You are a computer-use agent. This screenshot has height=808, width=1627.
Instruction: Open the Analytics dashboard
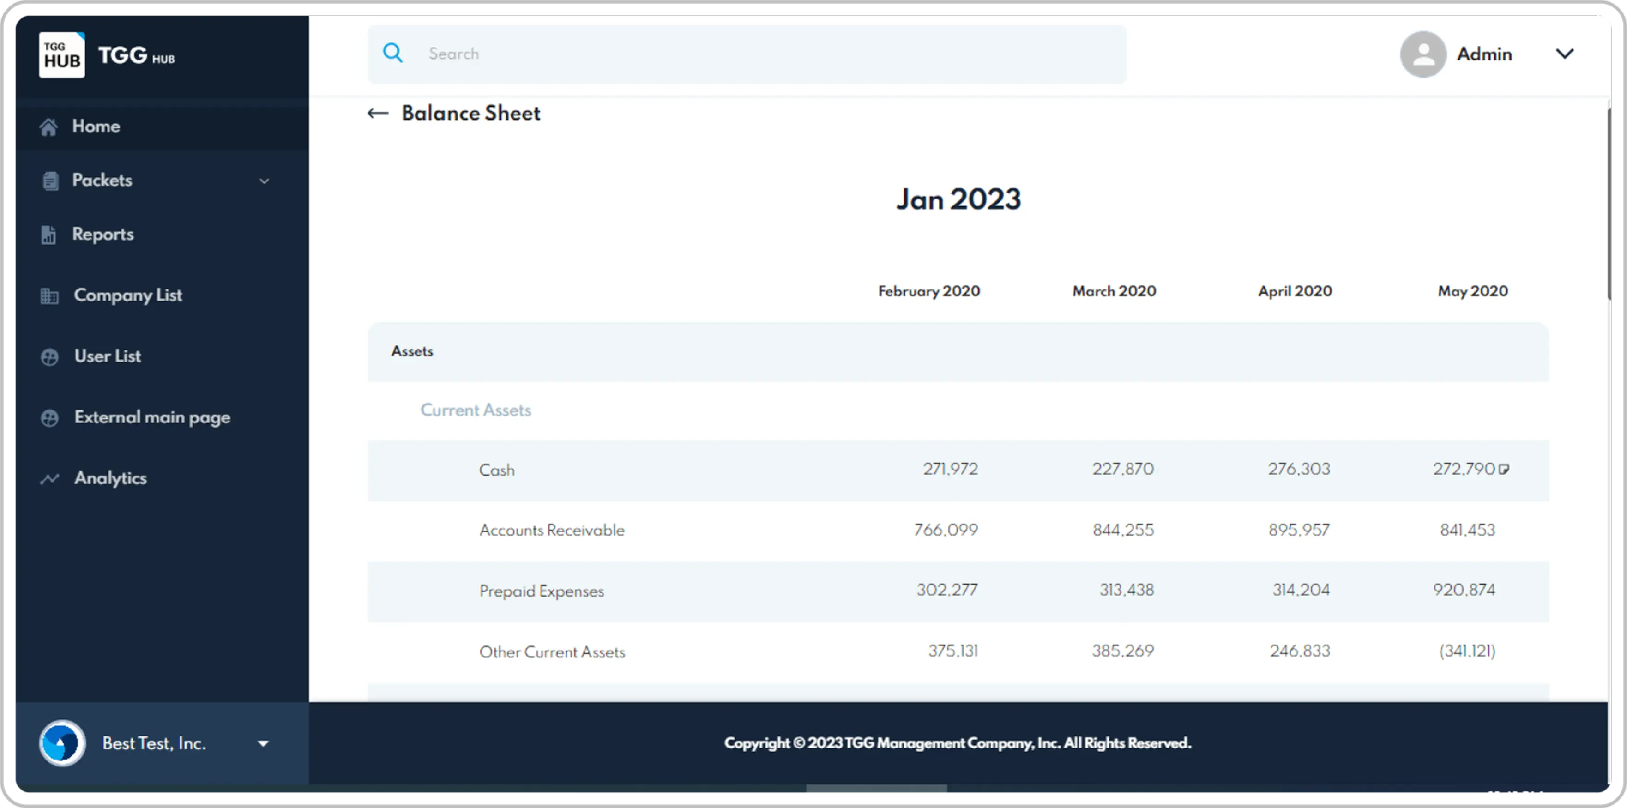click(x=110, y=478)
